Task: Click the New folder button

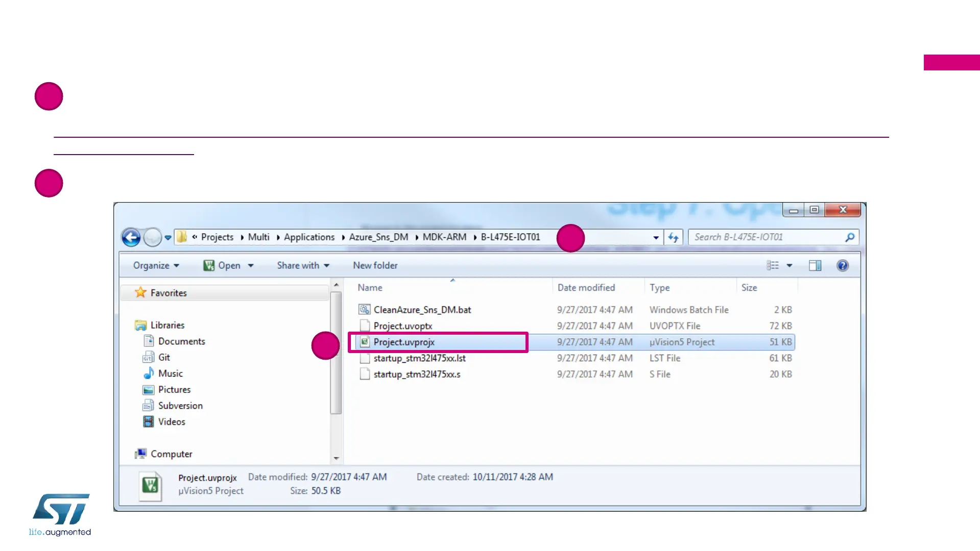Action: pyautogui.click(x=375, y=265)
